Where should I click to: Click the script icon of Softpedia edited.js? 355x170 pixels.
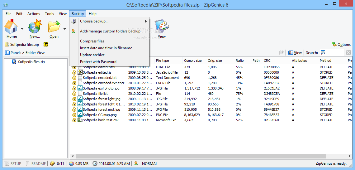[80, 72]
